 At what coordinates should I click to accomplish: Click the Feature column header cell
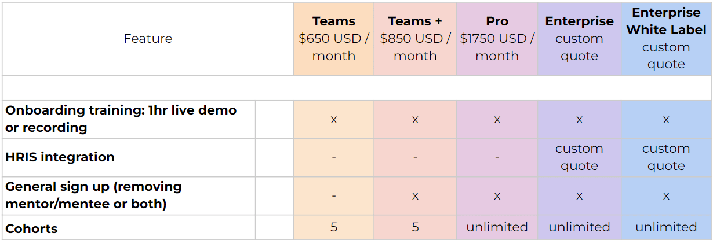(148, 39)
